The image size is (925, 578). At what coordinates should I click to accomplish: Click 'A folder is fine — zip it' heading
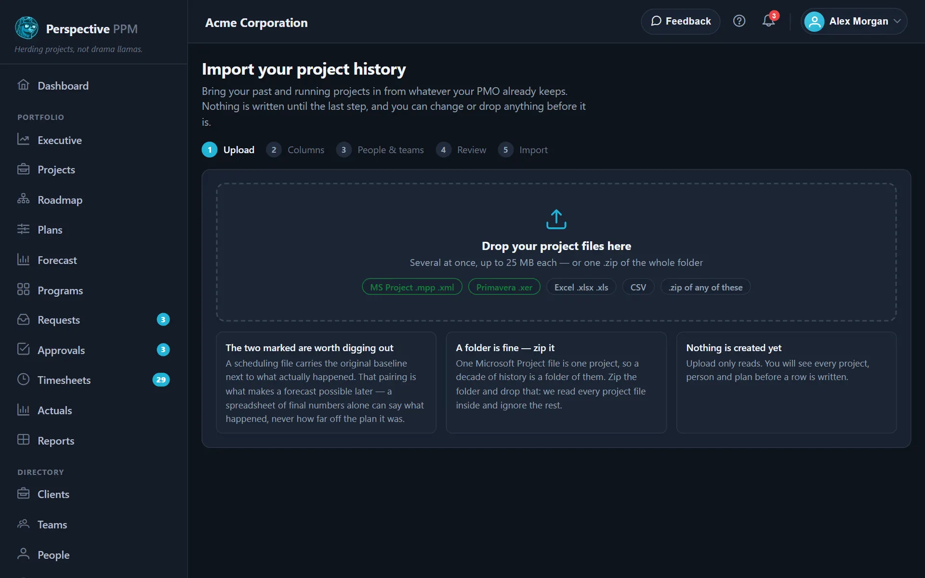(x=505, y=348)
